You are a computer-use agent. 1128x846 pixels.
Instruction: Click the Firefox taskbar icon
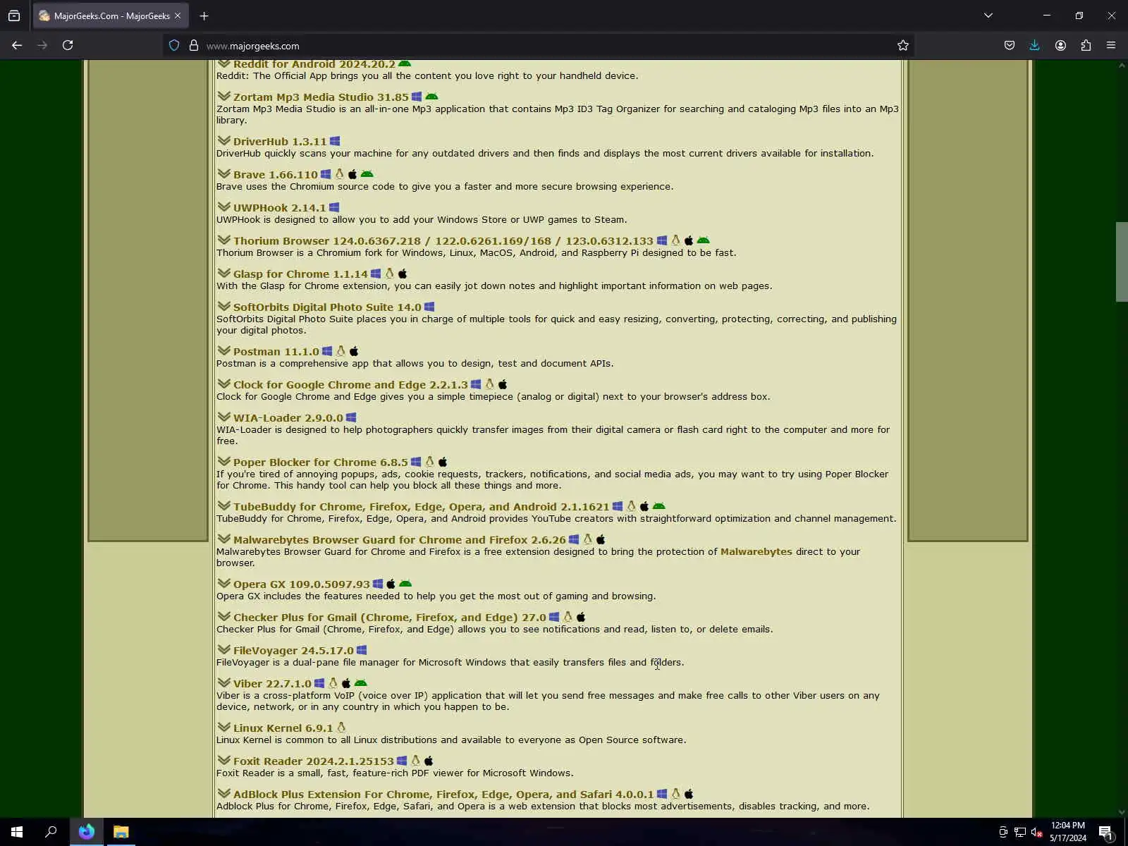[87, 832]
